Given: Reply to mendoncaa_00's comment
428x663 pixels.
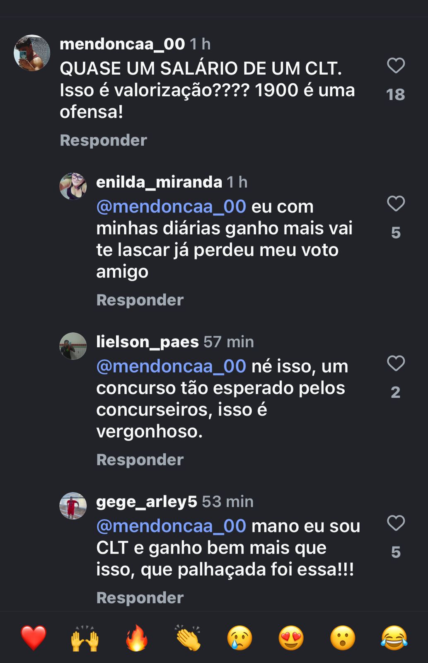Looking at the screenshot, I should tap(103, 140).
